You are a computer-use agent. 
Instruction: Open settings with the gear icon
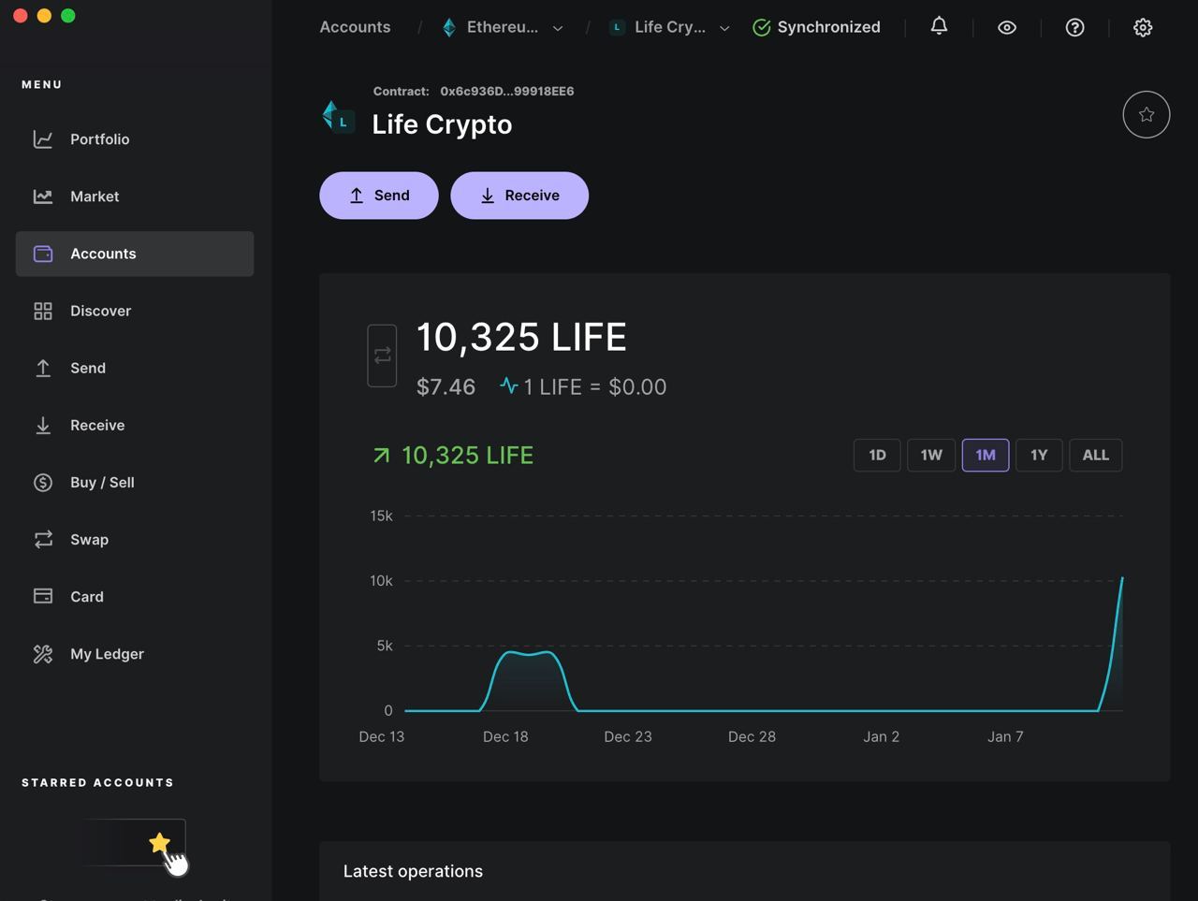pos(1143,27)
